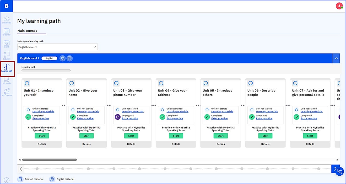Click Unit 06 completed checkmark icon

point(252,117)
